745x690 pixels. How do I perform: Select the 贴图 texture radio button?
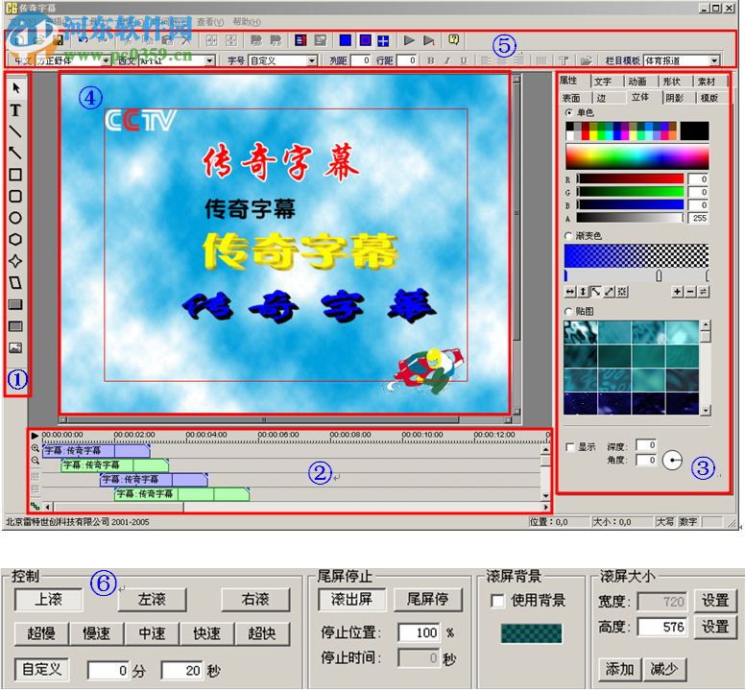(x=568, y=312)
